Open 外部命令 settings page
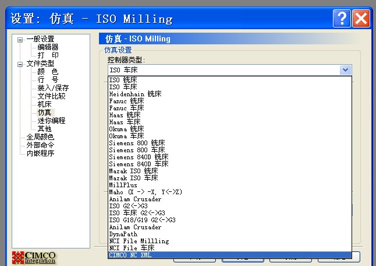The height and width of the screenshot is (266, 376). pos(40,145)
